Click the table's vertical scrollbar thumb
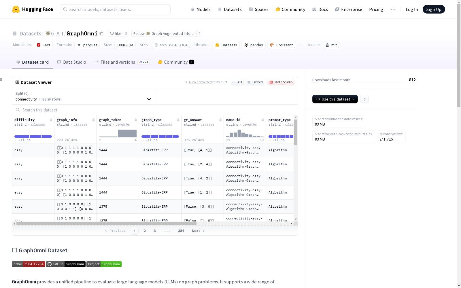The width and height of the screenshot is (461, 288). [296, 132]
